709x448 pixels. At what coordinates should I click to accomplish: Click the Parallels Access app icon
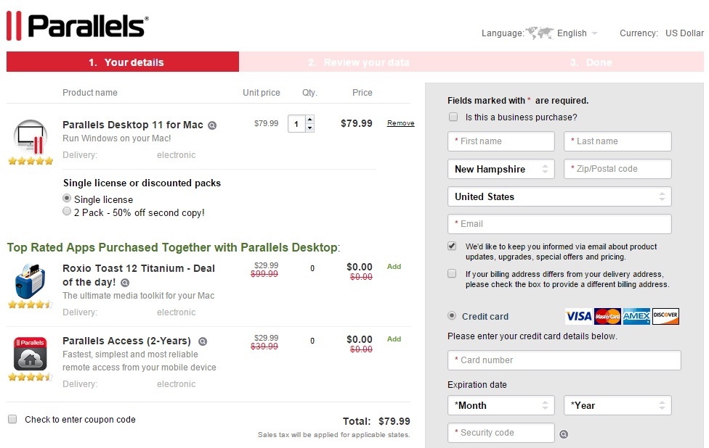(31, 354)
